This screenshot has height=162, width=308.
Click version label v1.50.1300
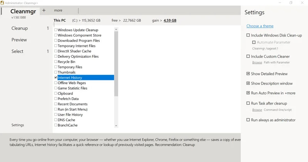click(18, 17)
